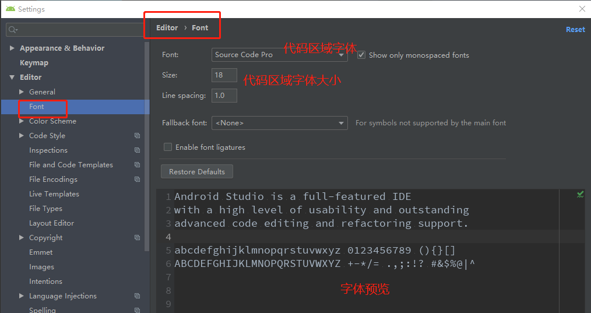Screen dimensions: 591x313
Task: Open Emmet settings page
Action: [x=41, y=252]
